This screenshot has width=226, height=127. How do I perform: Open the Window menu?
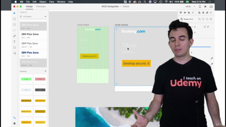click(61, 2)
